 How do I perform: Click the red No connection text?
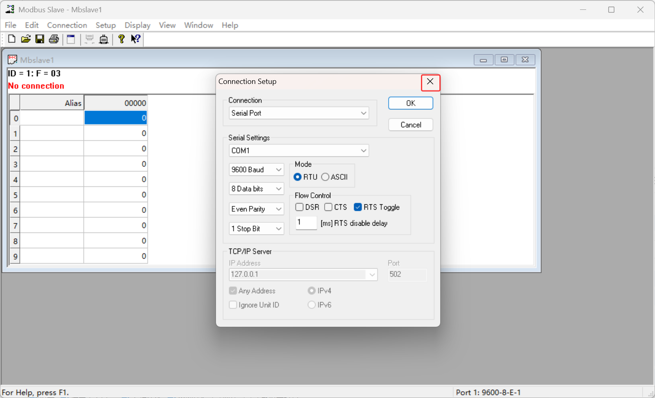click(36, 86)
